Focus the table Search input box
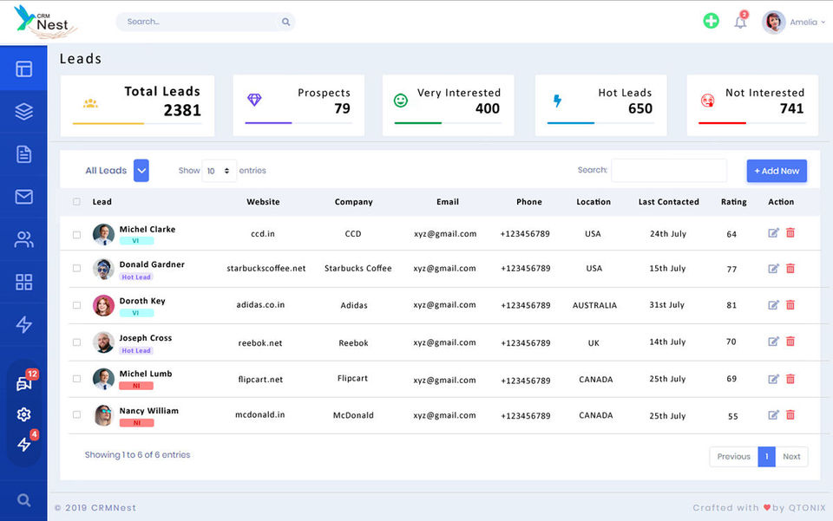Viewport: 833px width, 521px height. click(669, 170)
